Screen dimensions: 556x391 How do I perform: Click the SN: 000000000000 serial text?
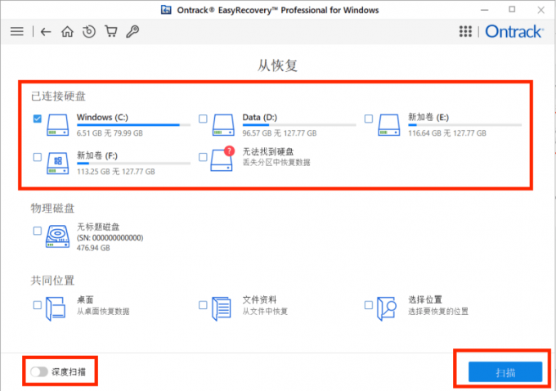click(x=110, y=237)
